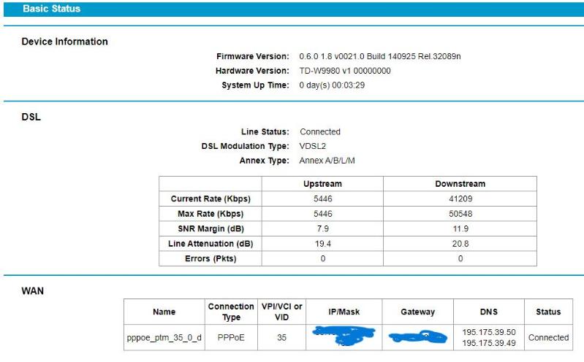Viewport: 584px width, 362px height.
Task: Click the TD-W9980 hardware version value
Action: [345, 71]
